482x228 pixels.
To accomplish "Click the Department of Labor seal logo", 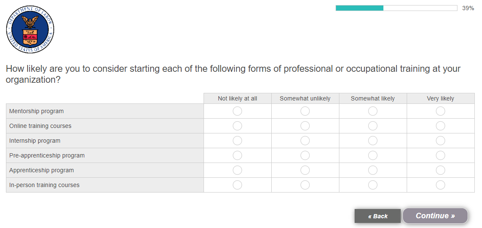I will pyautogui.click(x=30, y=30).
